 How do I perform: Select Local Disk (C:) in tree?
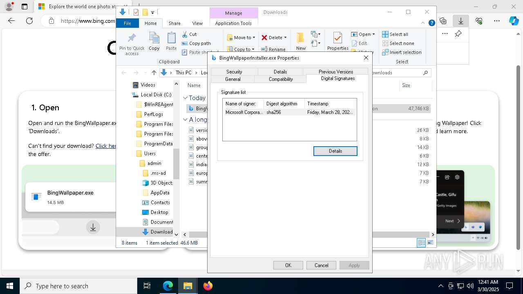point(151,95)
